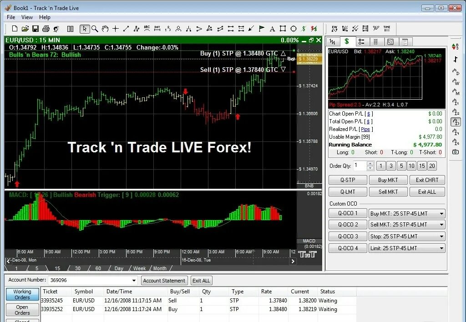The width and height of the screenshot is (466, 322).
Task: Open the Q-OCO 3 Stop dropdown
Action: click(x=441, y=237)
